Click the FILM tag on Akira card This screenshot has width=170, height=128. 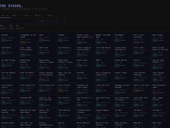(42, 40)
